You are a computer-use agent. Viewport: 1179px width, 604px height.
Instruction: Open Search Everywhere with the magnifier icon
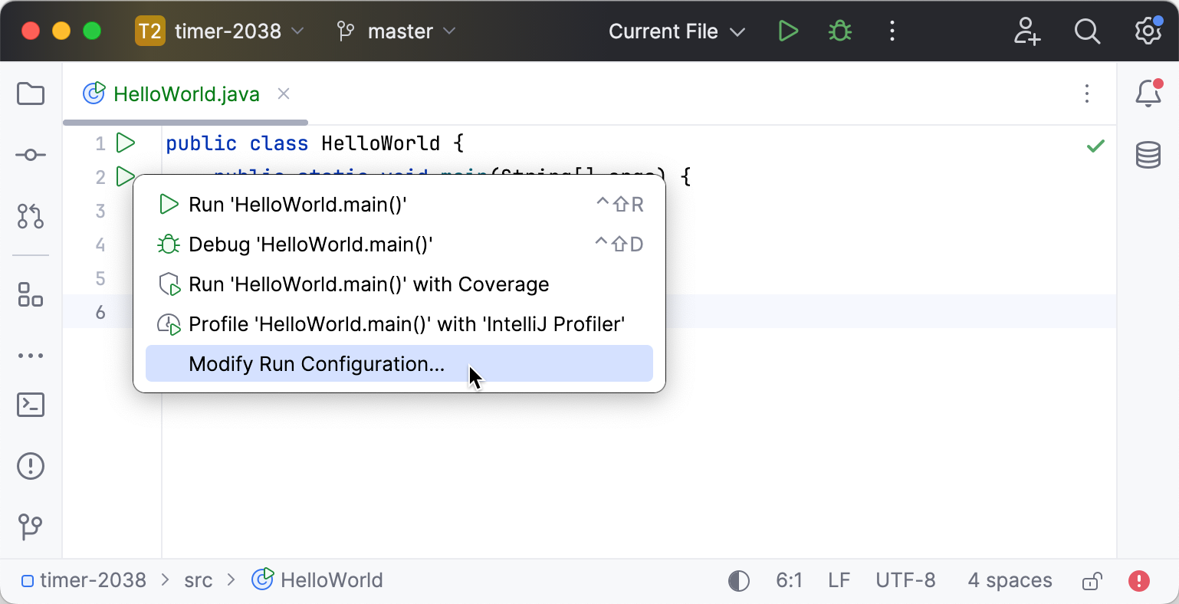[1087, 31]
